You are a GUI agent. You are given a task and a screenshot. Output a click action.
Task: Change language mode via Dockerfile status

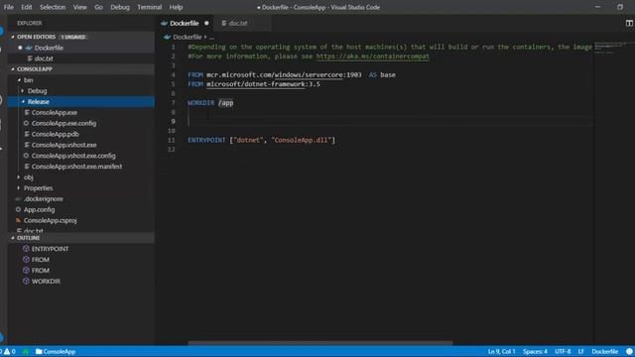[604, 351]
